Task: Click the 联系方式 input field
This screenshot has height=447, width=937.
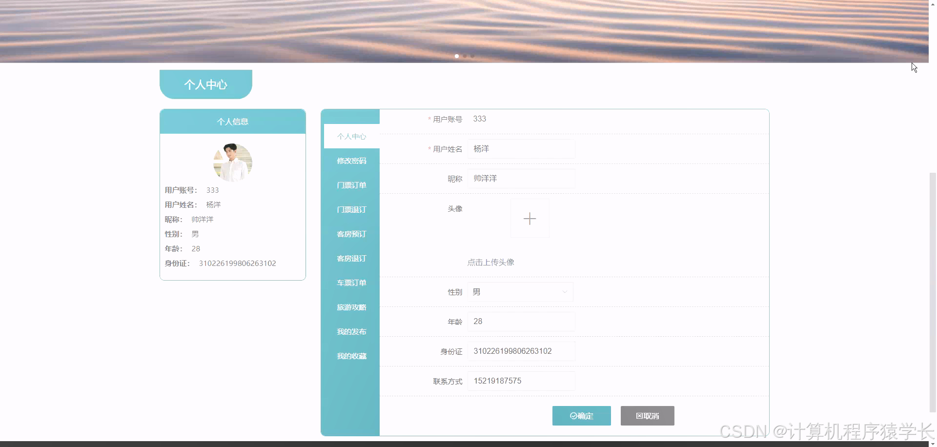Action: coord(521,381)
